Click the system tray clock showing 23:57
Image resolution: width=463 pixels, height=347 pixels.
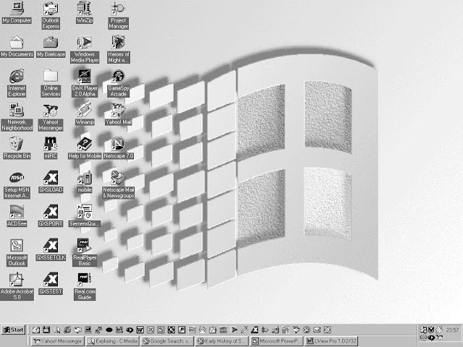452,330
